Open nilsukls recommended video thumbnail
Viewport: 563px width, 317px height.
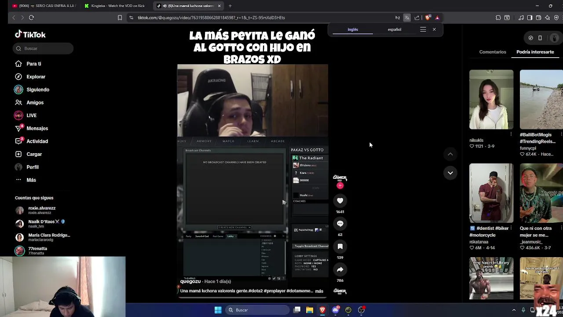[491, 100]
